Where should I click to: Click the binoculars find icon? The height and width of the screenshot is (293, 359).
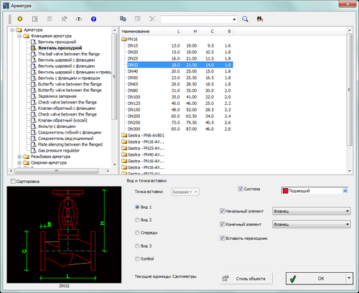(260, 19)
